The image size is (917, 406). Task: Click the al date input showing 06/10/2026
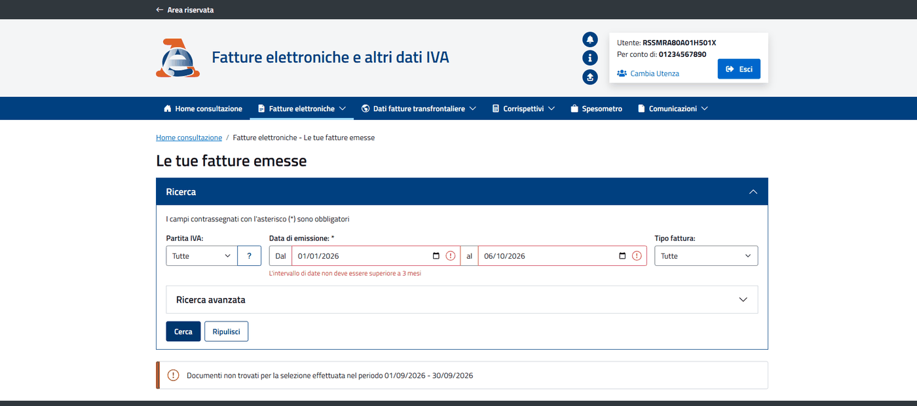pos(562,256)
